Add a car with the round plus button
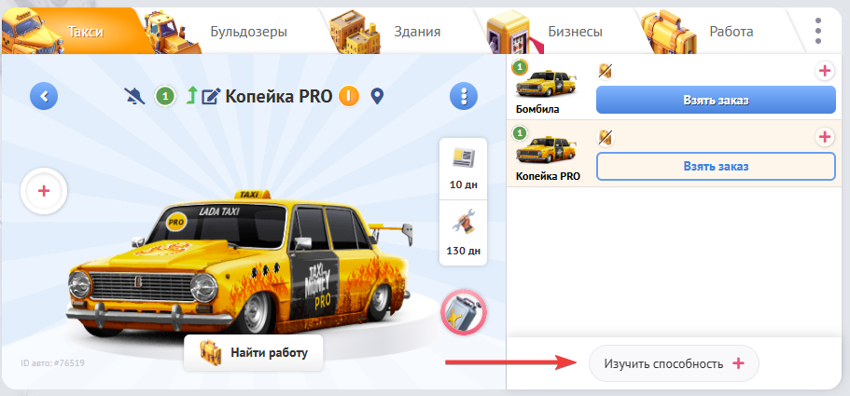The image size is (850, 396). point(44,191)
